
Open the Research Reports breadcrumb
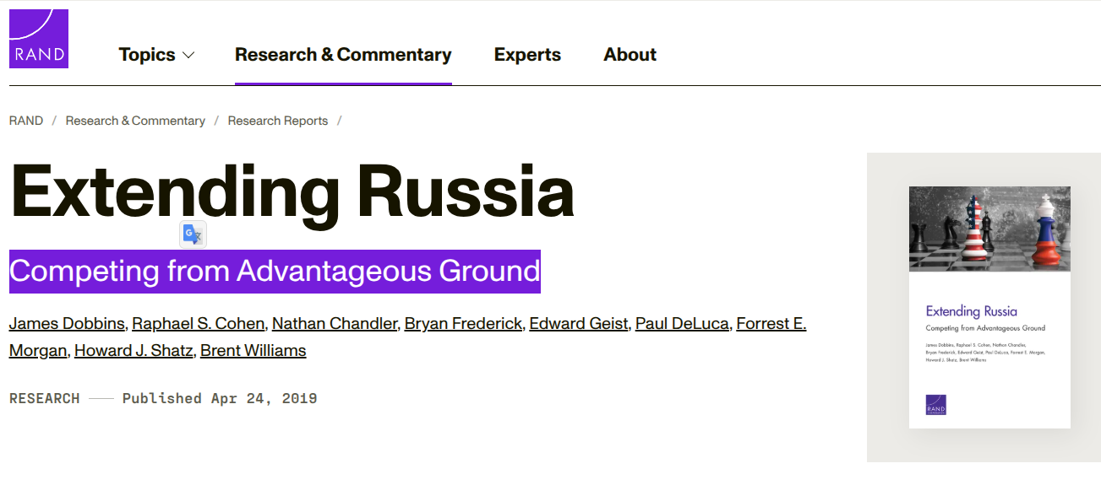click(x=278, y=121)
